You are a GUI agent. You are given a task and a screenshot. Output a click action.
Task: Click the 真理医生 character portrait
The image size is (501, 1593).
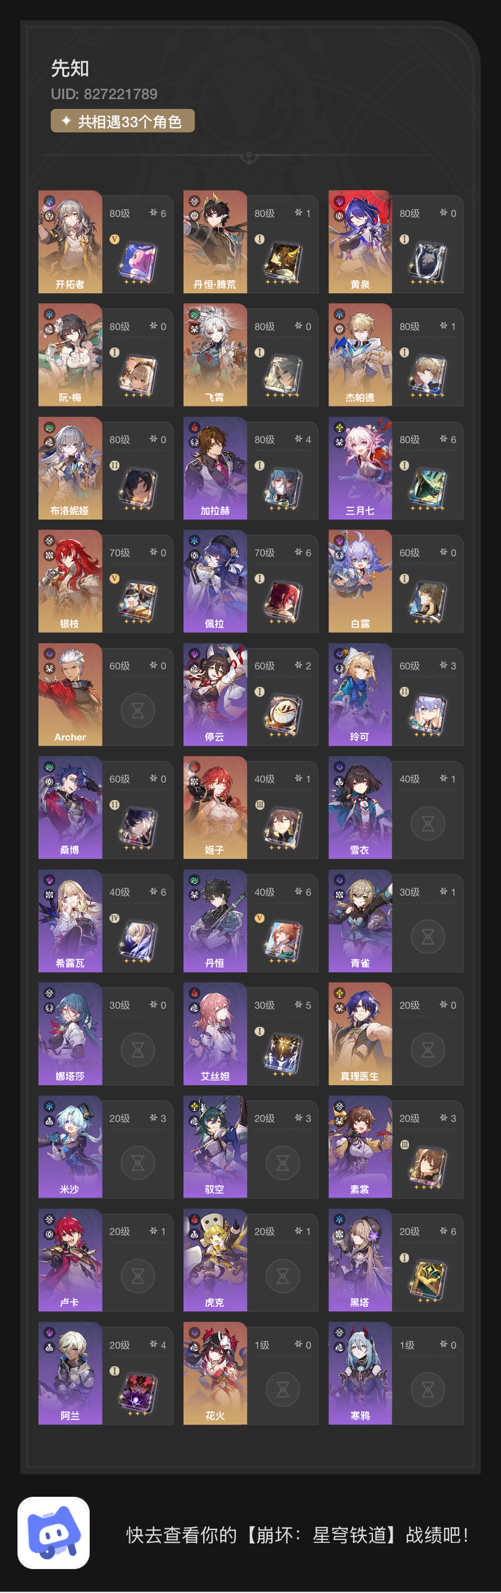point(360,1033)
